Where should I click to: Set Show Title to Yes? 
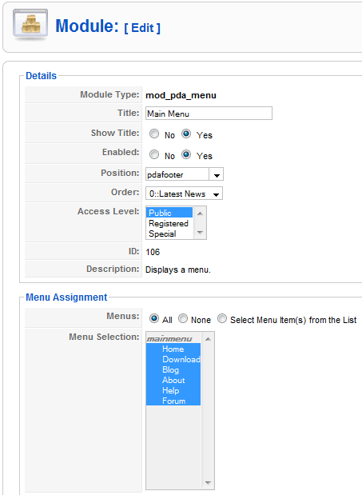pos(186,134)
